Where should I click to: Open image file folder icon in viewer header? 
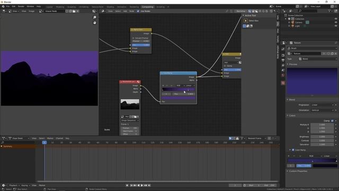tap(74, 11)
